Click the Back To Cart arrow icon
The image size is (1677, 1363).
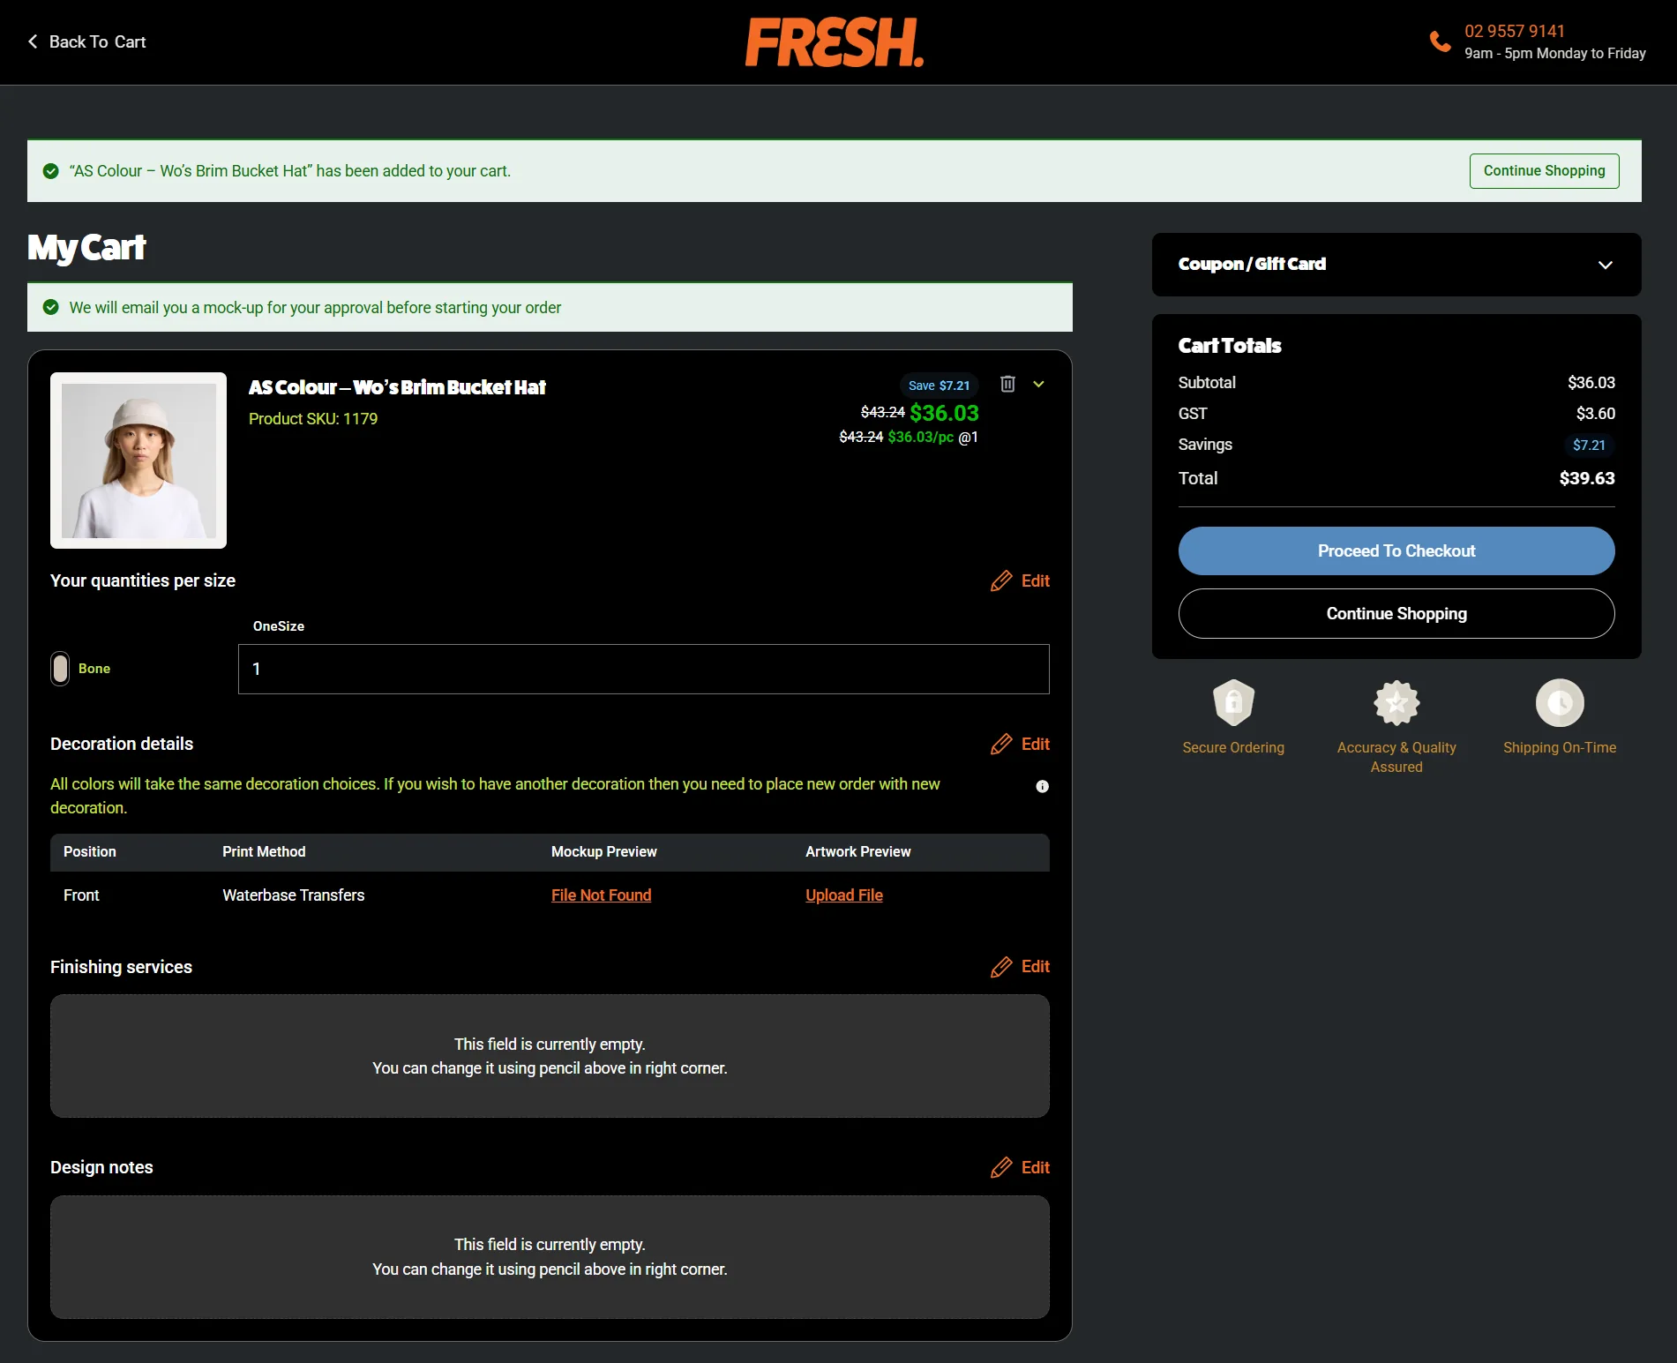pos(33,41)
